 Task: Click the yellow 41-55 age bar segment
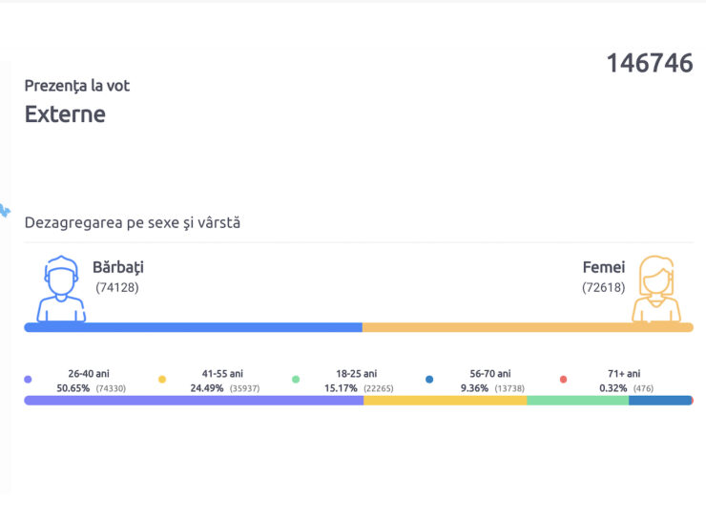[446, 401]
